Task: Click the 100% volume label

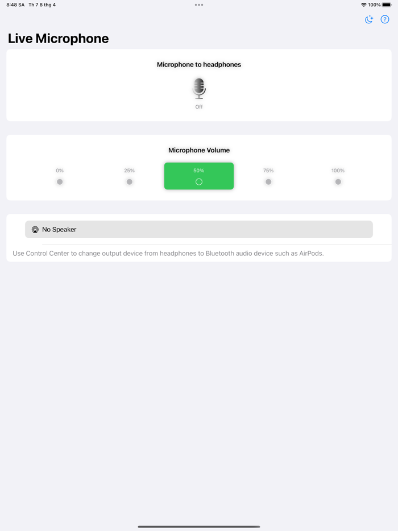Action: (x=338, y=171)
